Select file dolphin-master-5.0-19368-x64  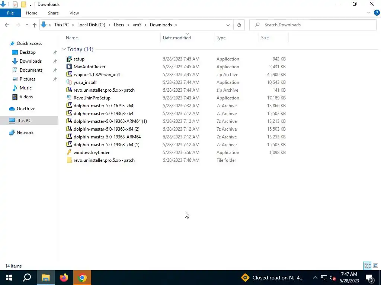(103, 114)
